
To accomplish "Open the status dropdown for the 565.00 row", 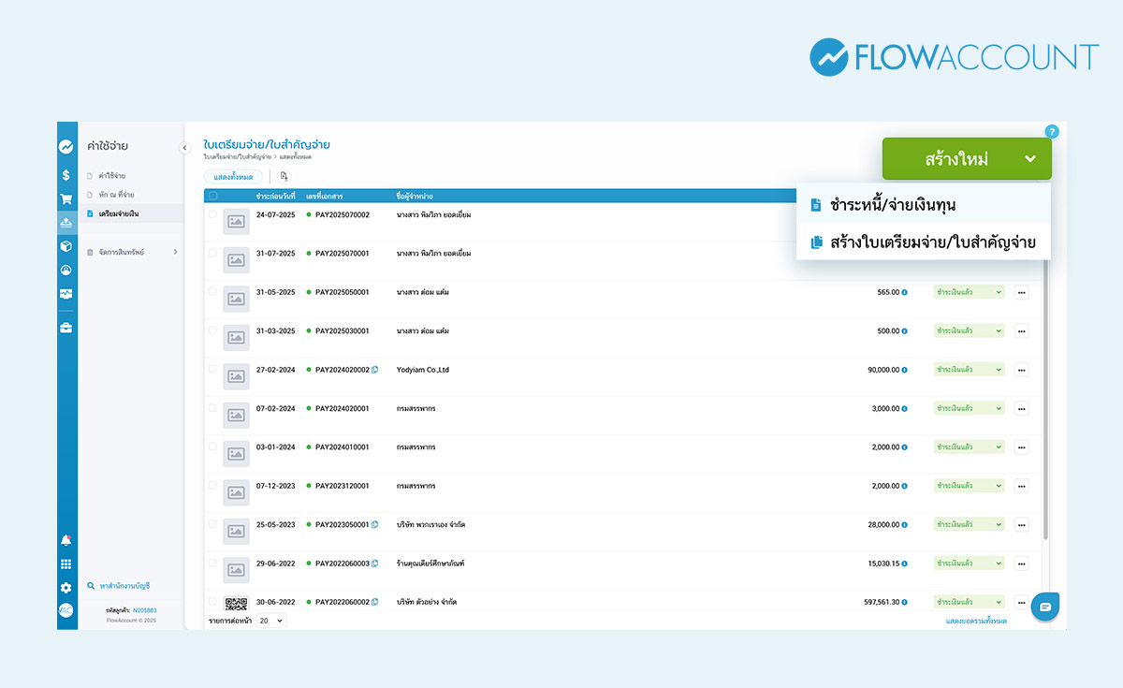I will pos(969,292).
